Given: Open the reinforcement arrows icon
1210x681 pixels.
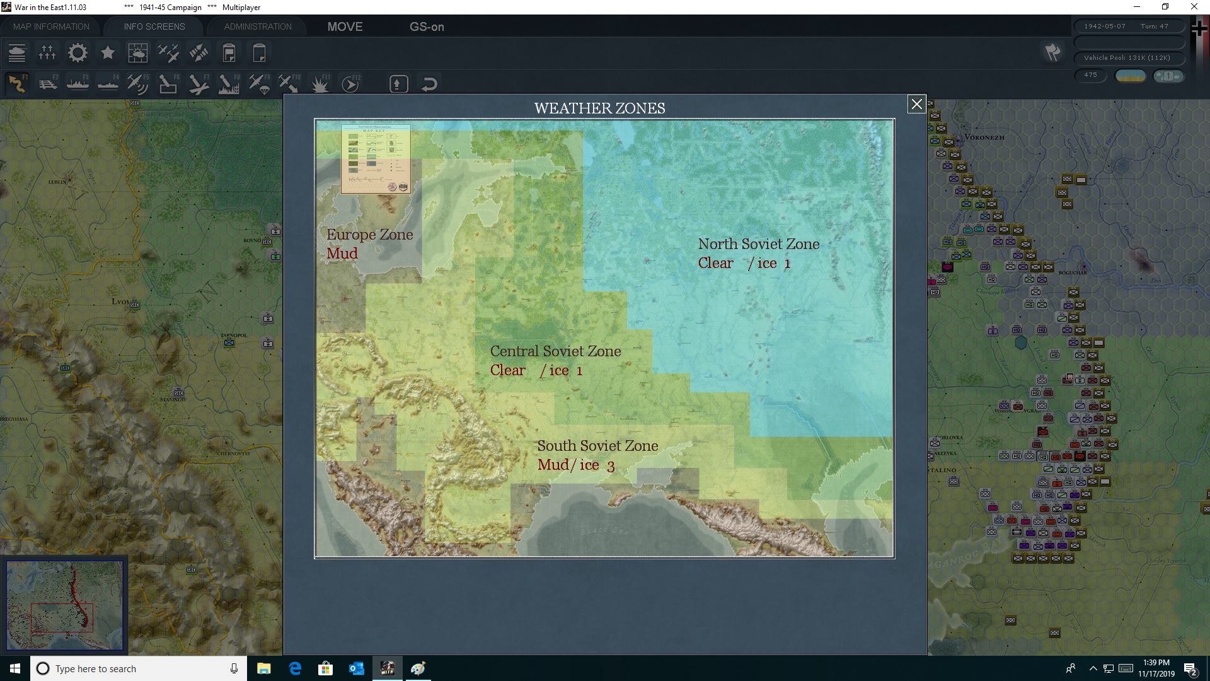Looking at the screenshot, I should click(199, 52).
